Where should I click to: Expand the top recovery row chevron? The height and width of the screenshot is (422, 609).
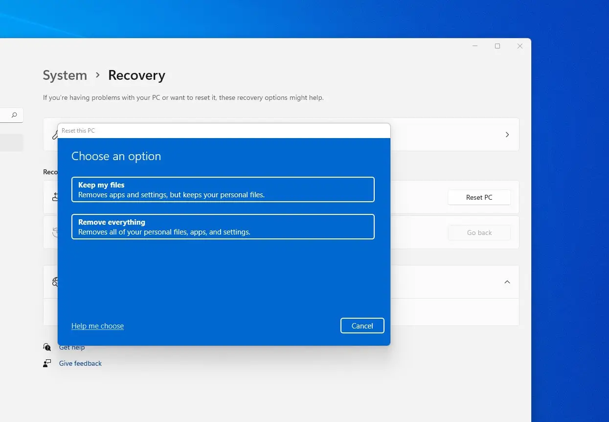[507, 135]
